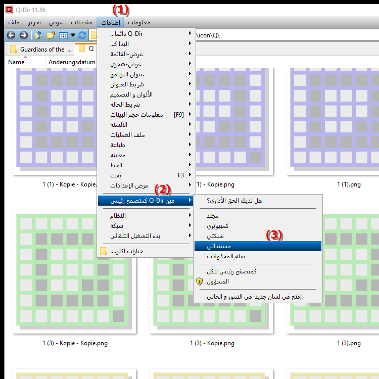Expand the شريط الحاله submenu
Viewport: 379px width, 379px height.
point(146,105)
